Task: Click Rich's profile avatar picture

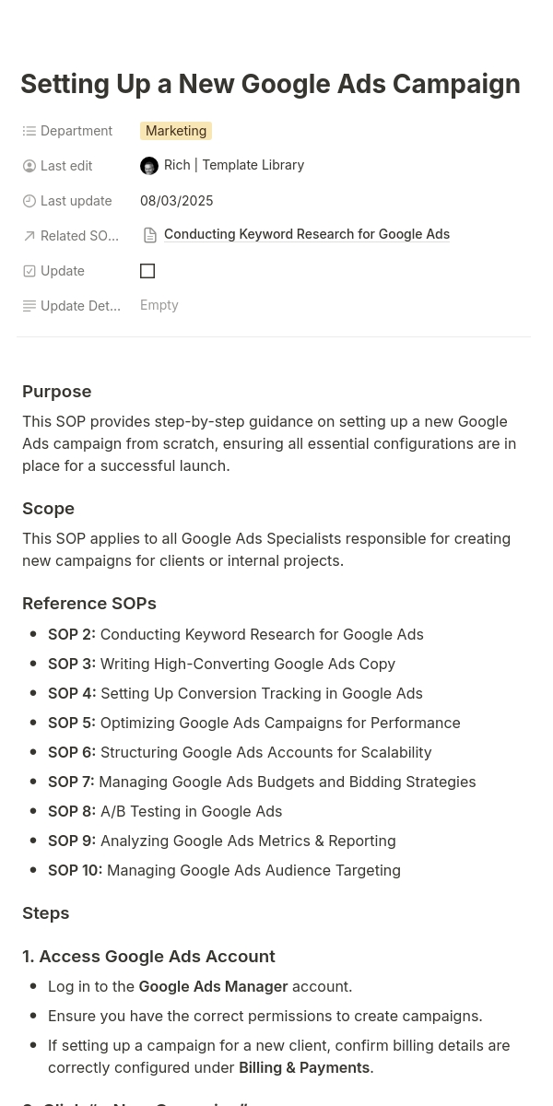Action: coord(149,166)
